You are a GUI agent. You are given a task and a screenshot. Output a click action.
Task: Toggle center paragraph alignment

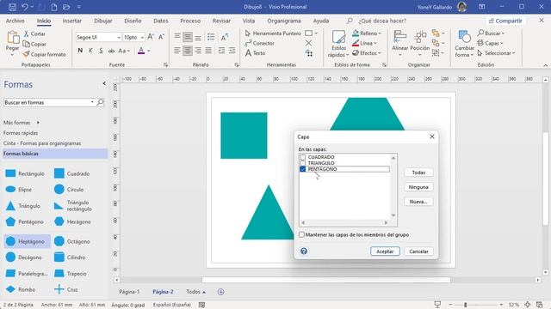[188, 51]
